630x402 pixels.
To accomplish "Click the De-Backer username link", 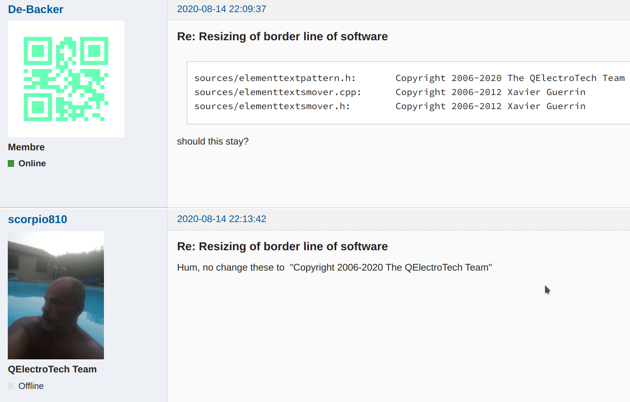I will point(35,9).
